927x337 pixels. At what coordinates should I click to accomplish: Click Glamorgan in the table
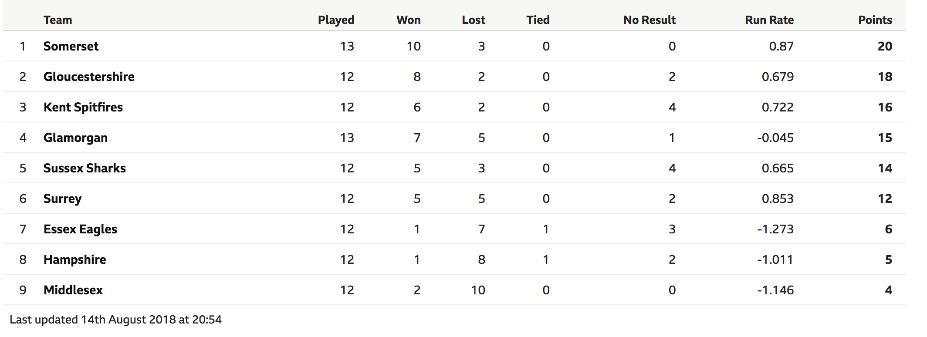point(75,138)
